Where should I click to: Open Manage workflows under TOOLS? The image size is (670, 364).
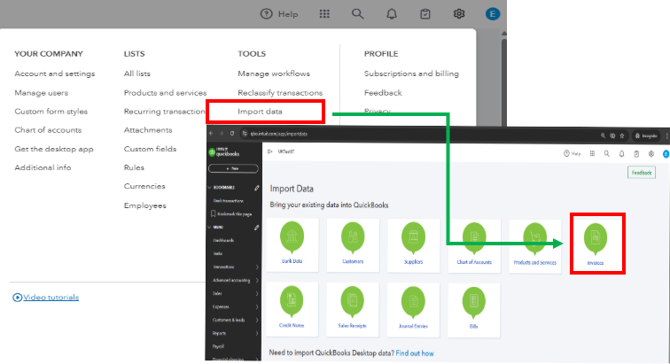pos(274,74)
